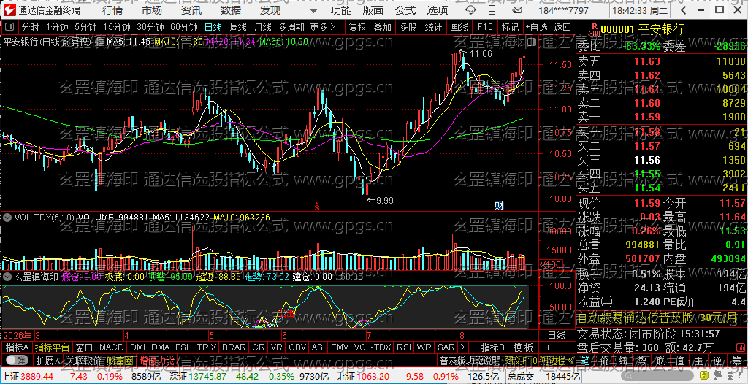Open the 资讯 menu
748x384 pixels.
pyautogui.click(x=191, y=10)
